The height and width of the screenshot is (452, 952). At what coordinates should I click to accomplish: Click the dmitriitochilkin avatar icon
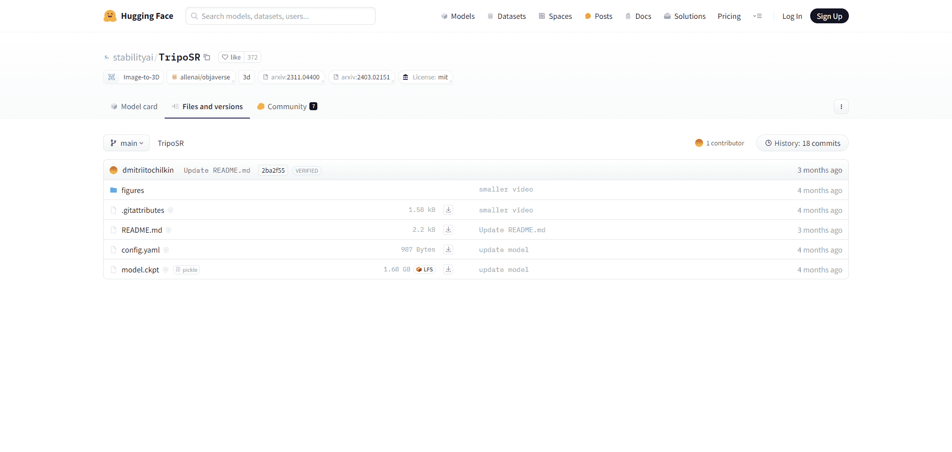tap(114, 170)
